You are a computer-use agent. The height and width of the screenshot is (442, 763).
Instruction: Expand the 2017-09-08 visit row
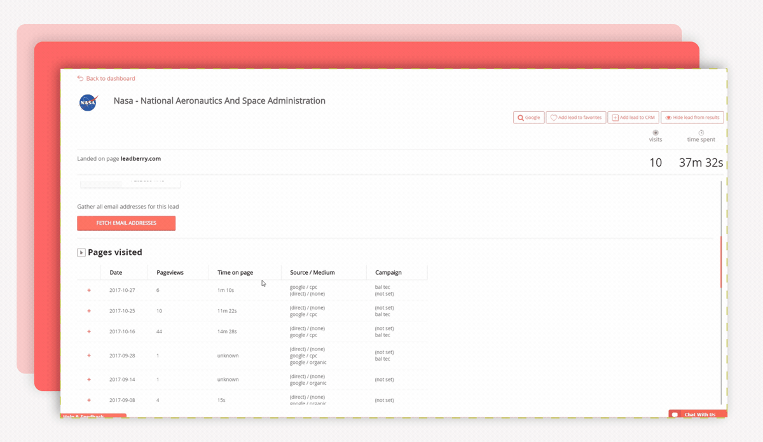point(89,400)
